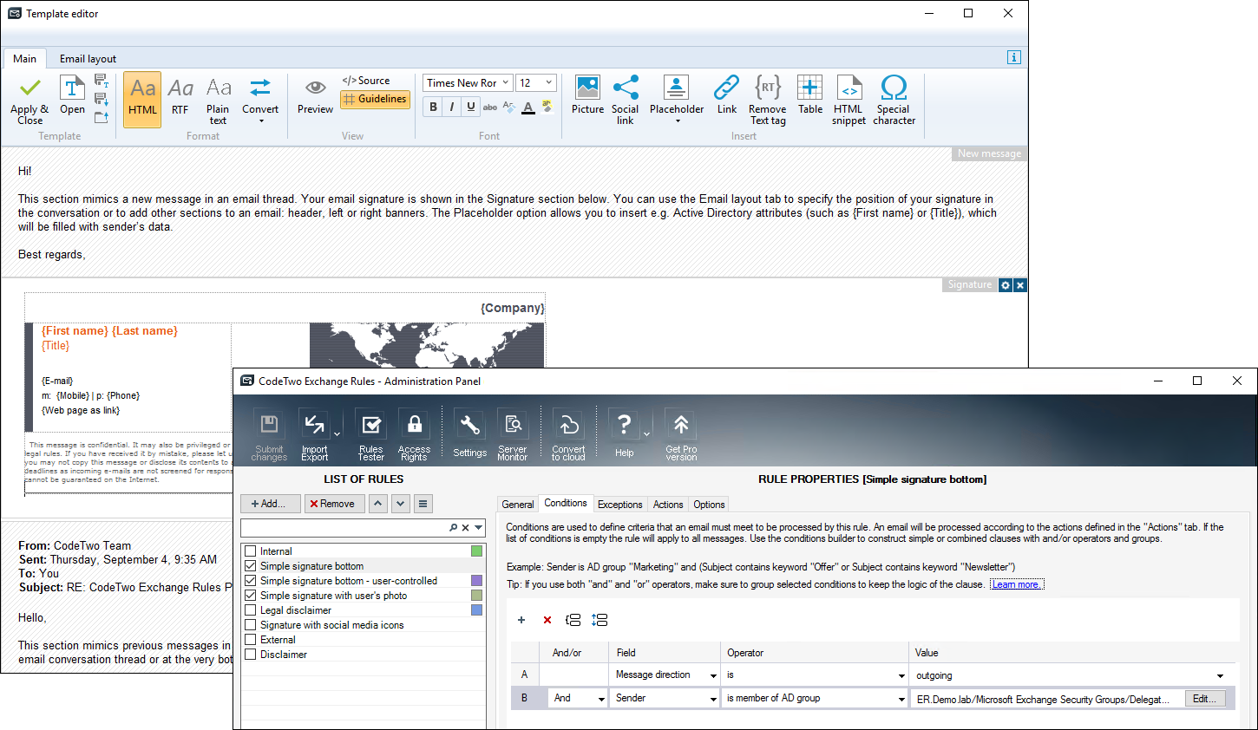Open the Exceptions tab
This screenshot has width=1258, height=730.
click(620, 505)
